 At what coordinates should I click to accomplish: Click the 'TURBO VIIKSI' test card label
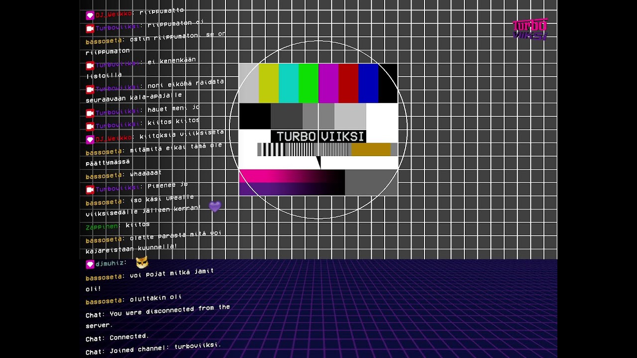tap(318, 136)
